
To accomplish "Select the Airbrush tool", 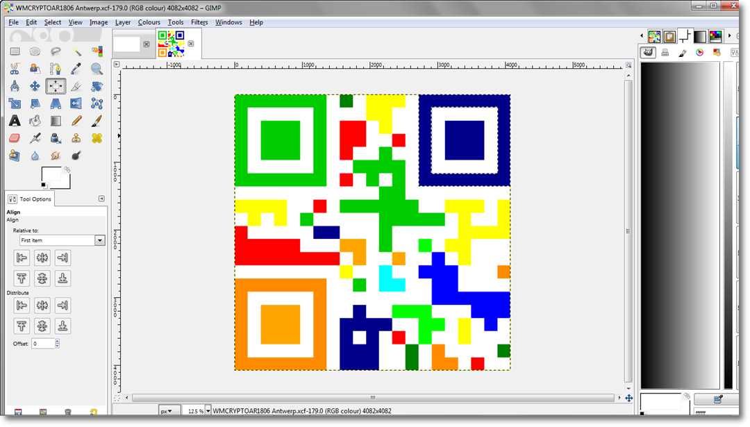I will [x=35, y=138].
